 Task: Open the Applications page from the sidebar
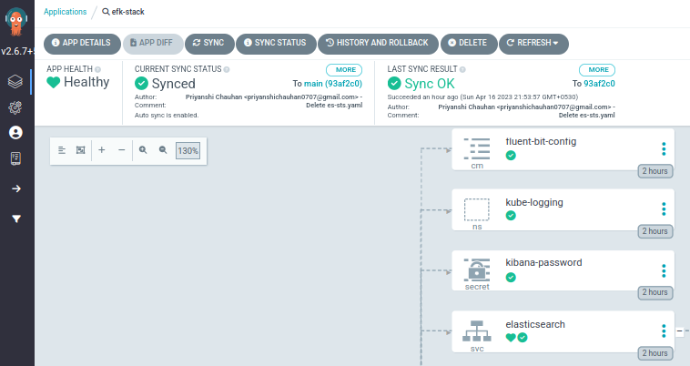(x=15, y=81)
